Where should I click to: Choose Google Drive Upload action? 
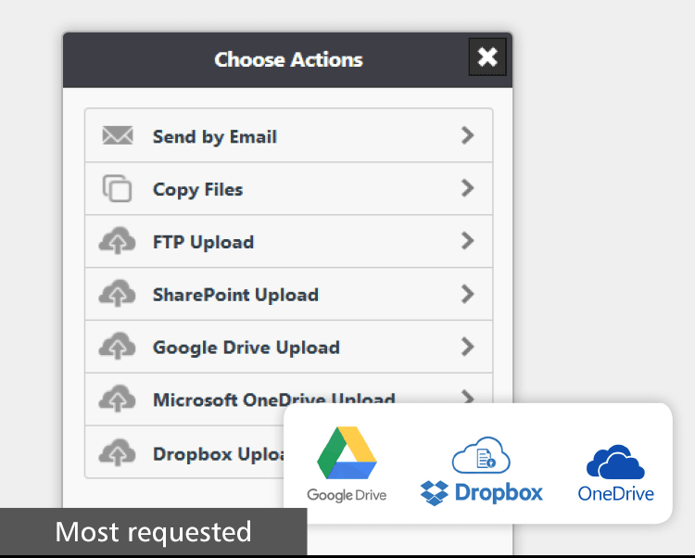pos(288,347)
